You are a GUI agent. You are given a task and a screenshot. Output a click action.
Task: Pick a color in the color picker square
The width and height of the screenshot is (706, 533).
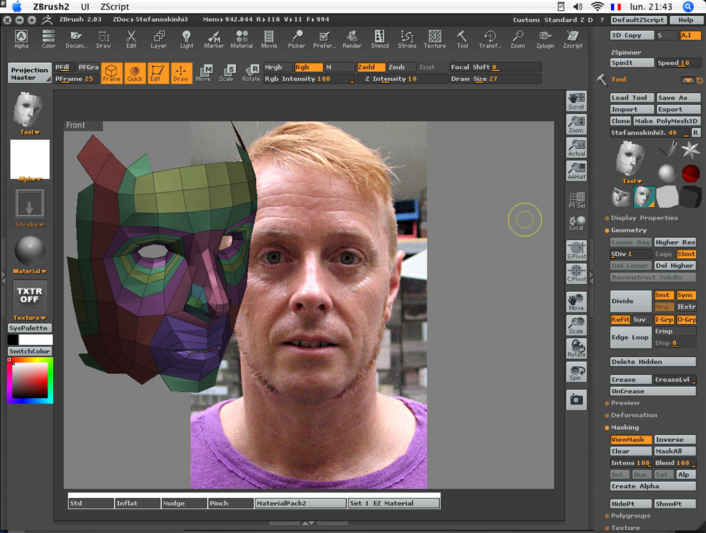click(30, 380)
